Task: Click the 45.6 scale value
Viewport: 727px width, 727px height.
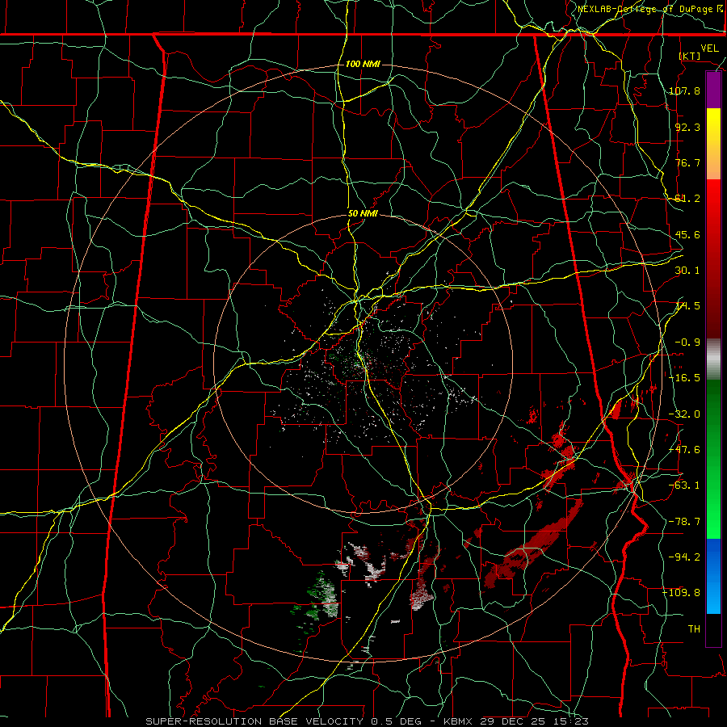Action: pyautogui.click(x=687, y=234)
